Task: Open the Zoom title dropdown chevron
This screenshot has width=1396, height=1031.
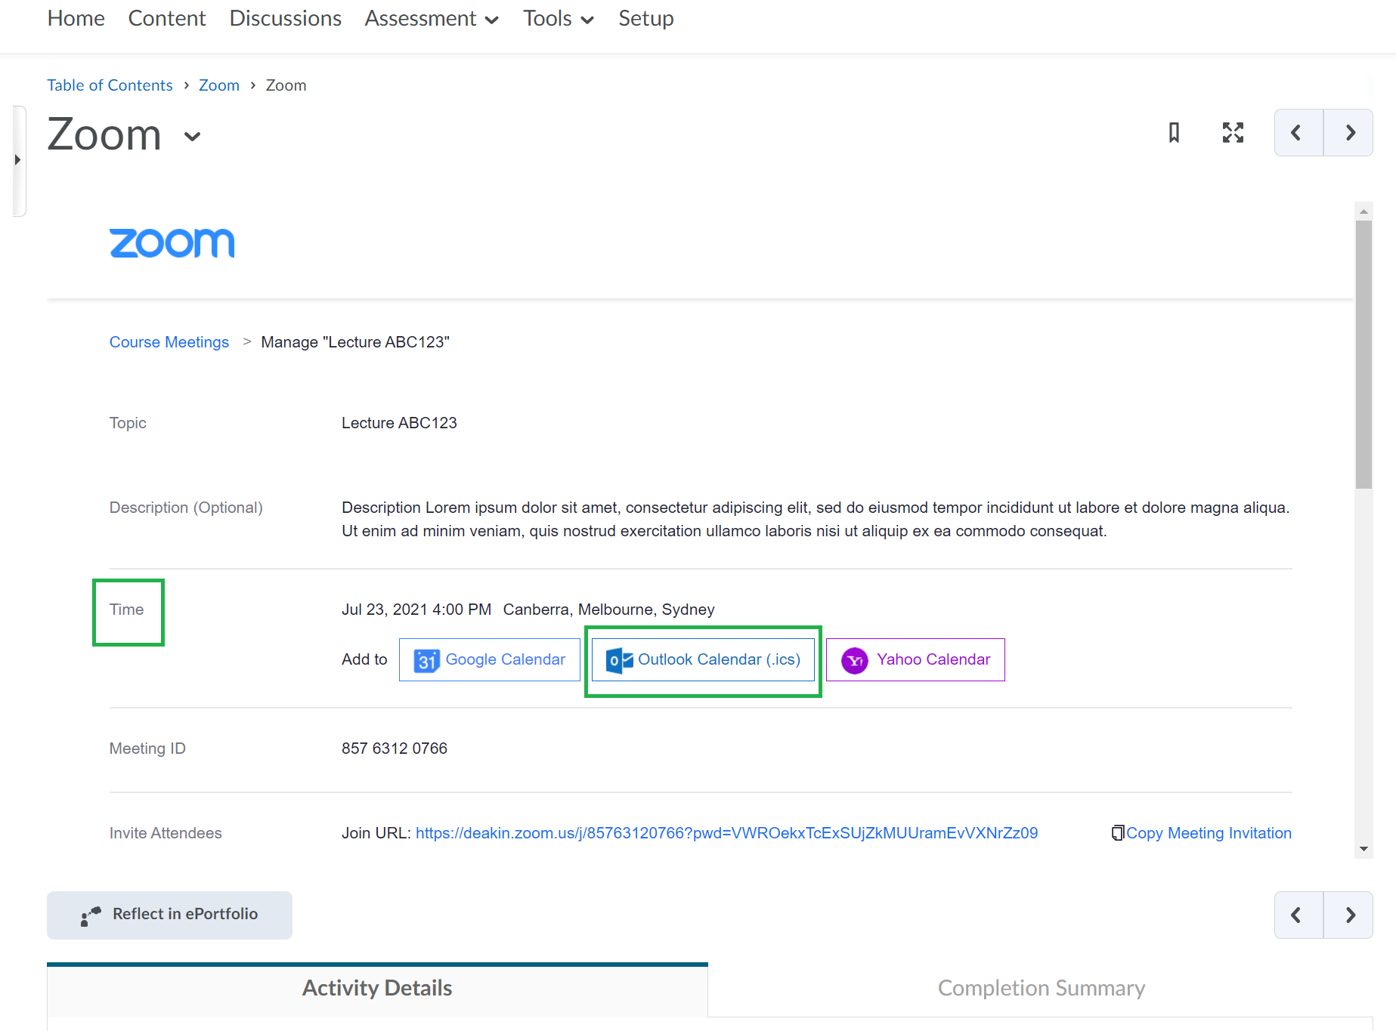Action: [x=193, y=137]
